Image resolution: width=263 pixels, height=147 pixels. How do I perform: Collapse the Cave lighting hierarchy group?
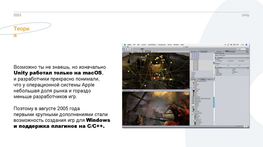[191, 59]
